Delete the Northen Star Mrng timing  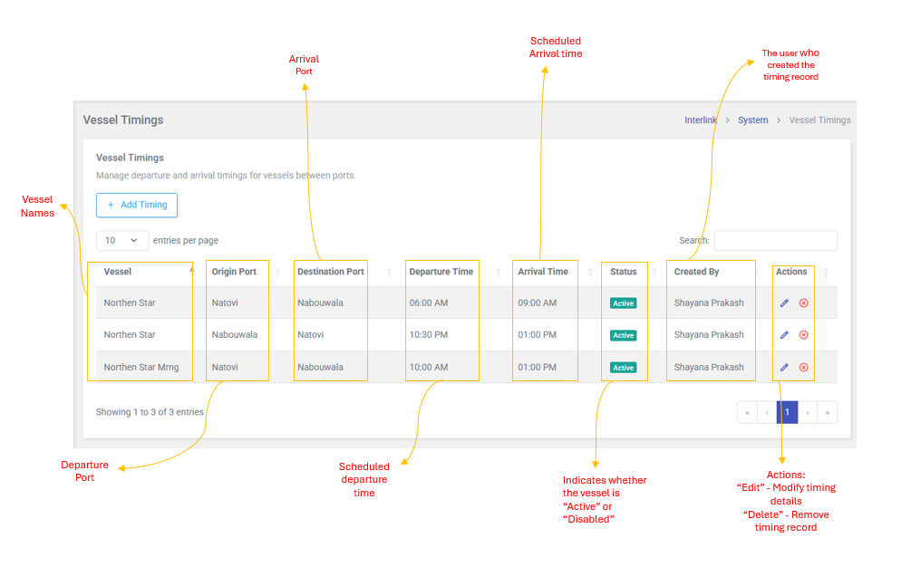(803, 368)
